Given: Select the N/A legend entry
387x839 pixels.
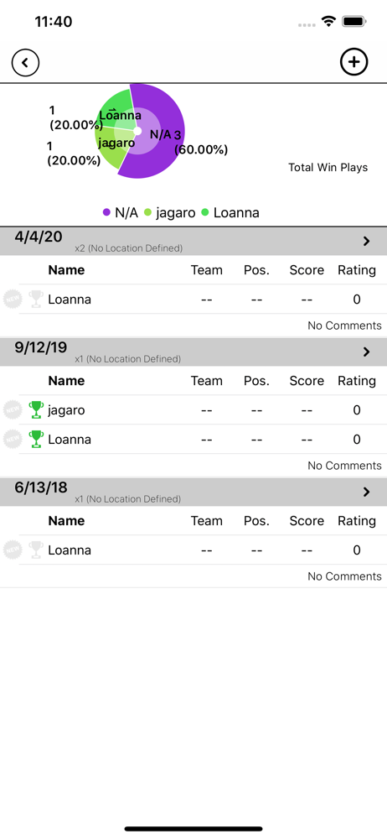Looking at the screenshot, I should 121,212.
